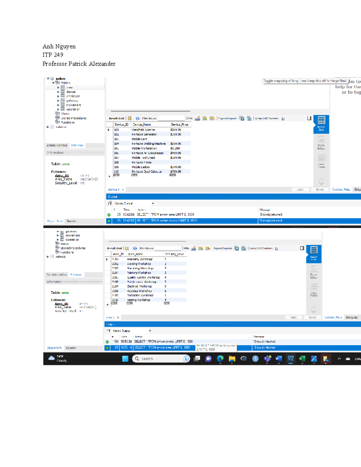
Task: Click Filter Rows input in device results
Action: [x=171, y=118]
